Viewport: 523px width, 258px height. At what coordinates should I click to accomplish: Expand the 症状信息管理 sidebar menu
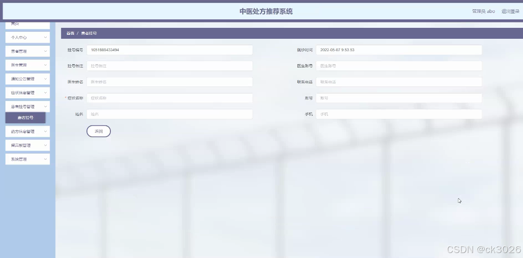pyautogui.click(x=28, y=92)
